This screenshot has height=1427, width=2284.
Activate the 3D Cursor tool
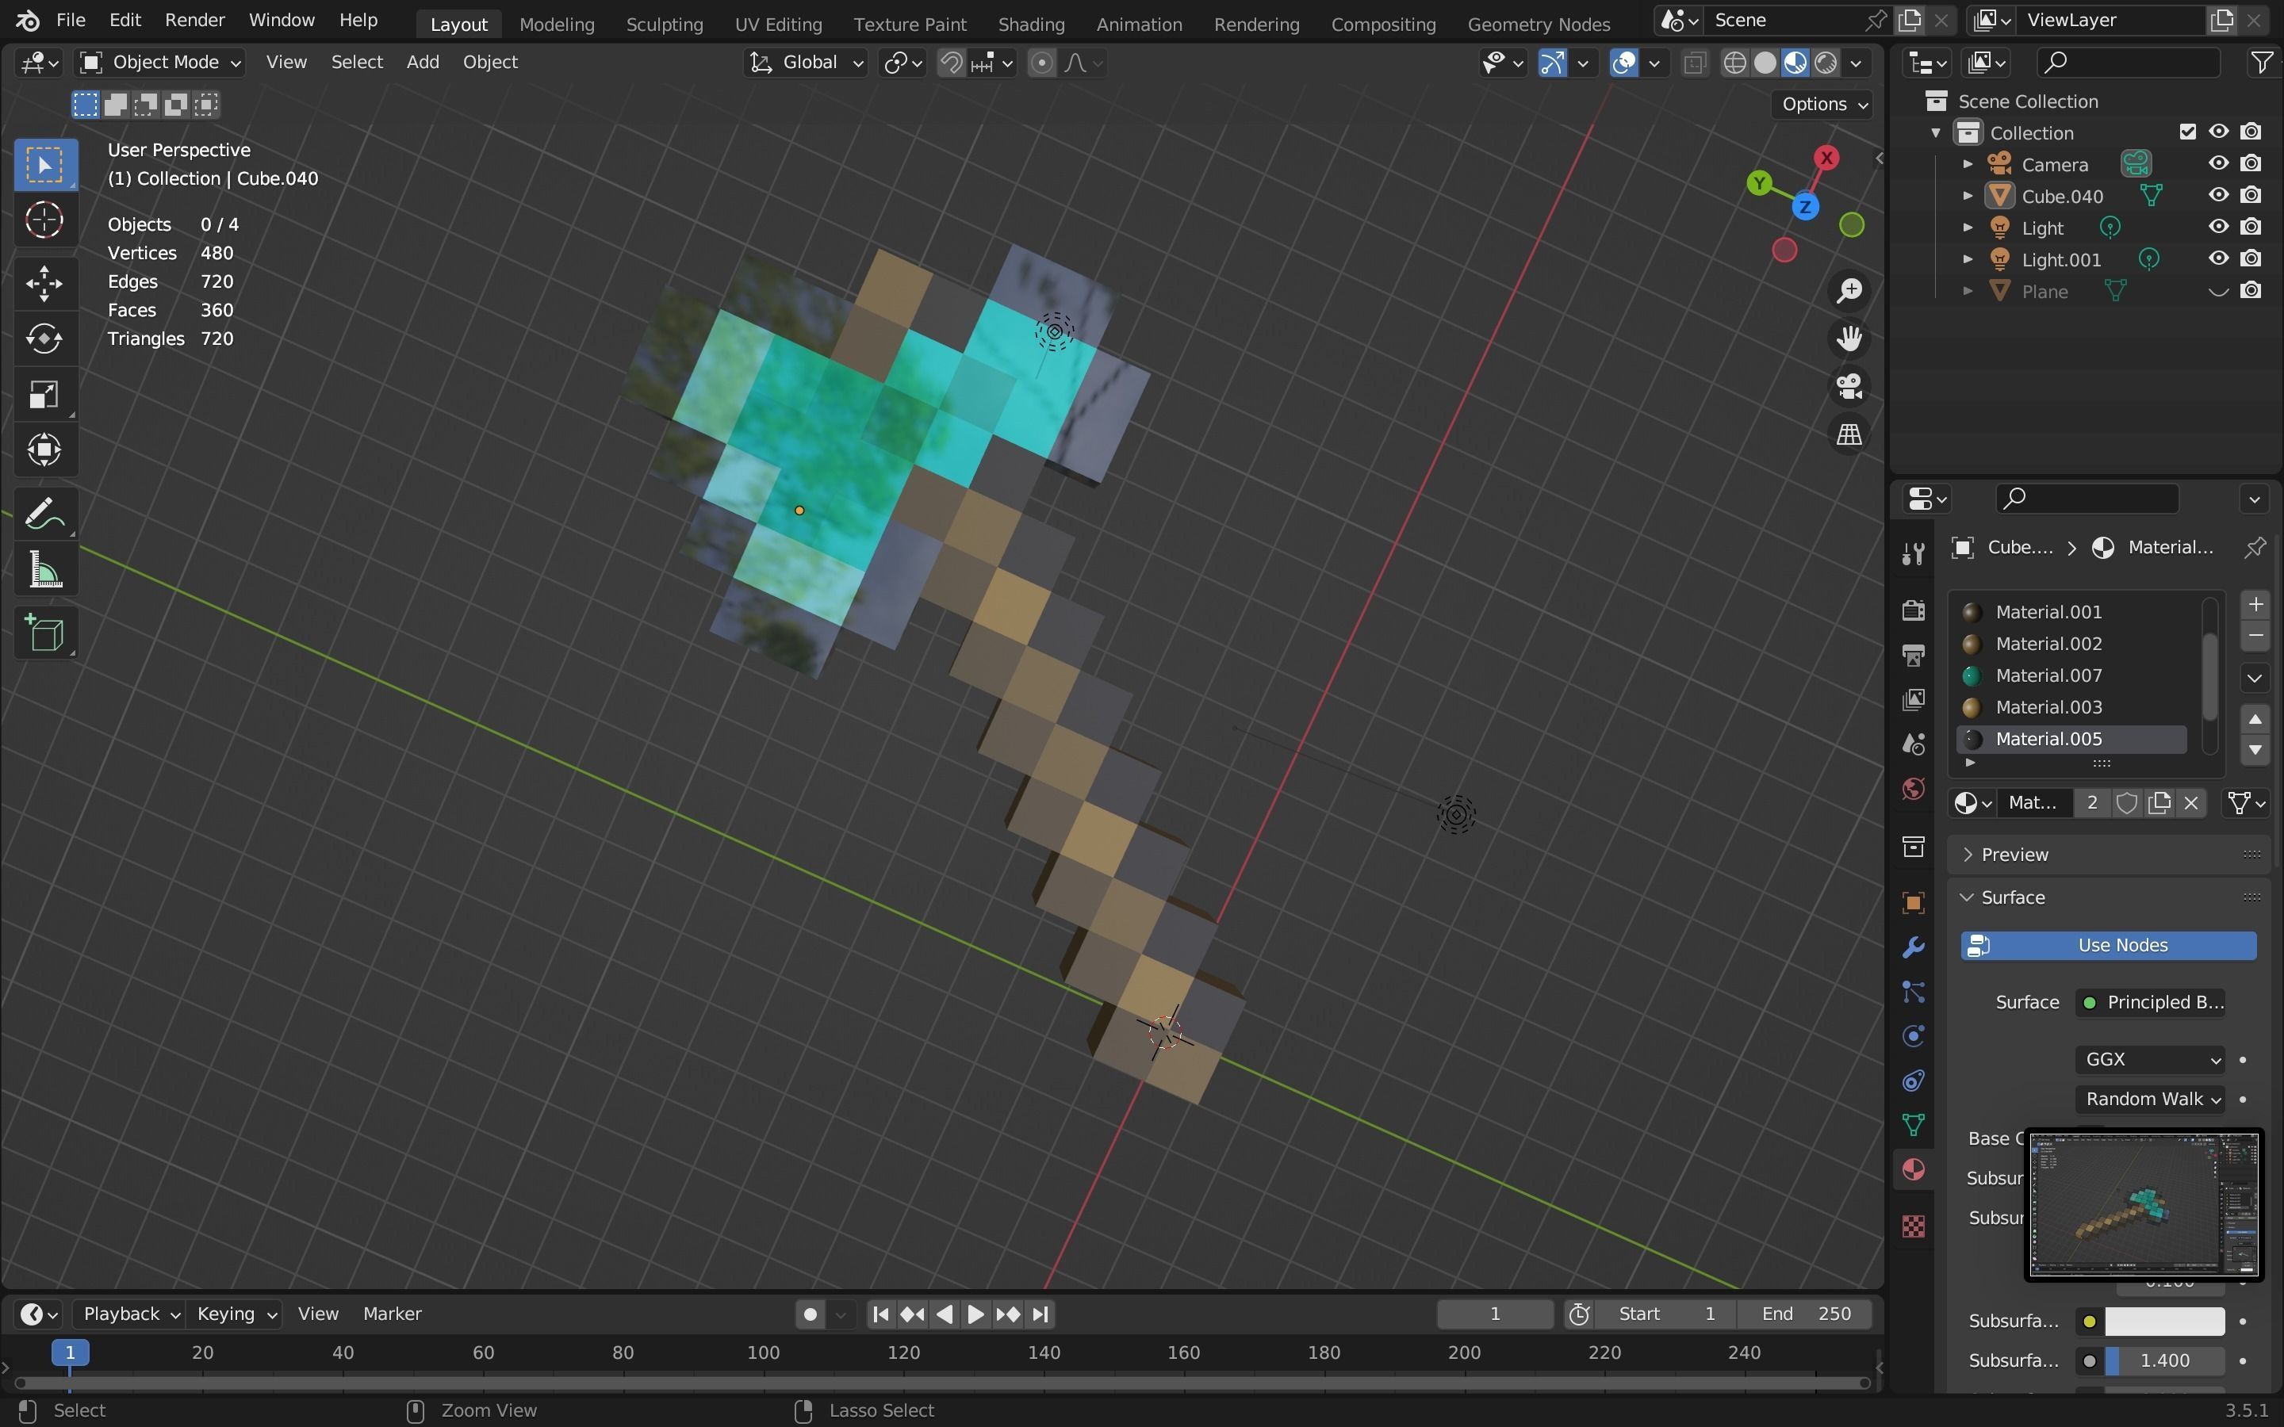44,221
